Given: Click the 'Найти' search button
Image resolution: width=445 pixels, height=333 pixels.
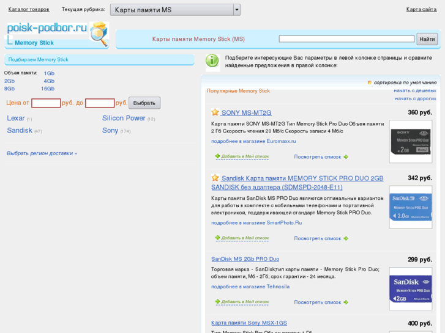Looking at the screenshot, I should 427,39.
